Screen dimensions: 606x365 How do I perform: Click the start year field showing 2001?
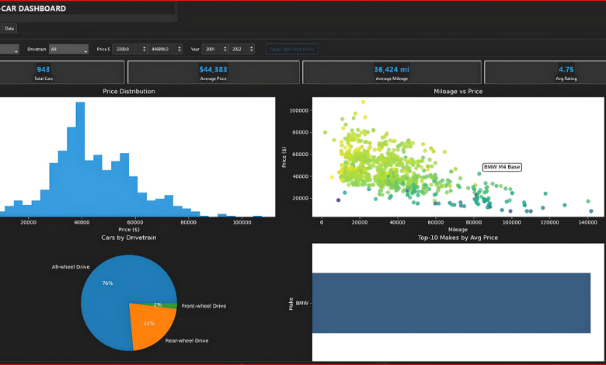point(214,49)
